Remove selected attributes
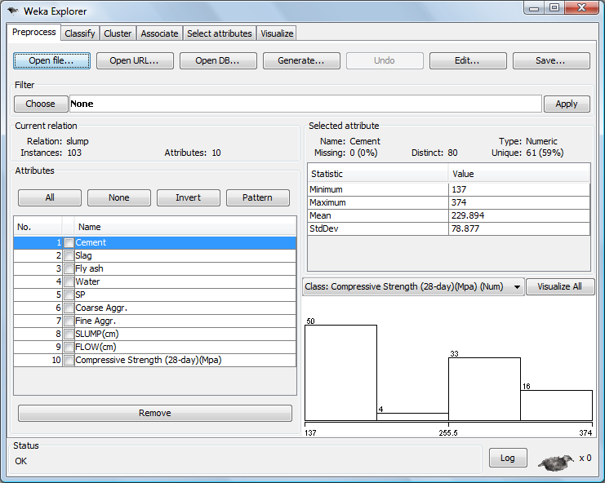The height and width of the screenshot is (483, 605). click(155, 413)
